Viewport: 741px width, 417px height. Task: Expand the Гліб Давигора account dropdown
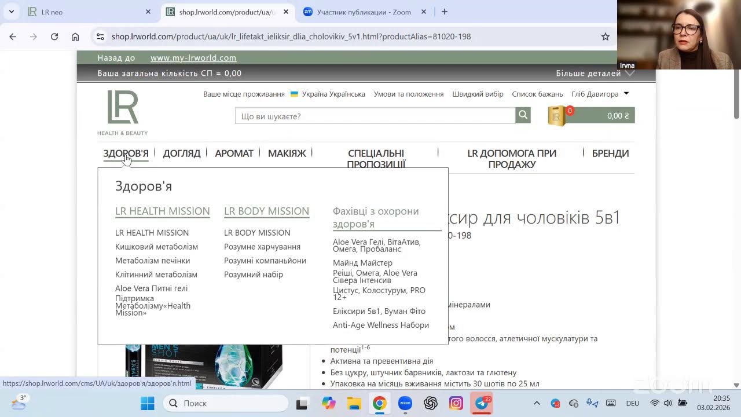tap(600, 94)
